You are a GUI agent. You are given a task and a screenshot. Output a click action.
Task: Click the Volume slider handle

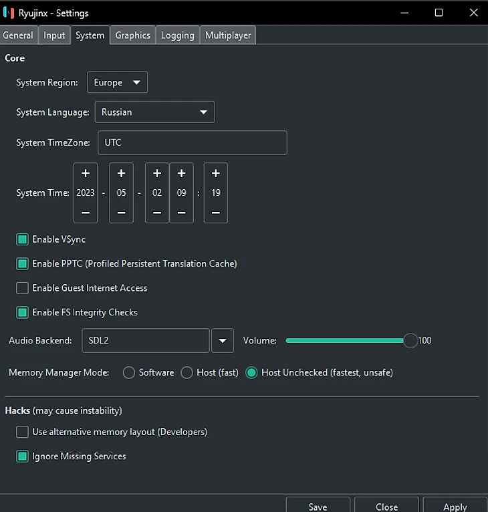(410, 340)
